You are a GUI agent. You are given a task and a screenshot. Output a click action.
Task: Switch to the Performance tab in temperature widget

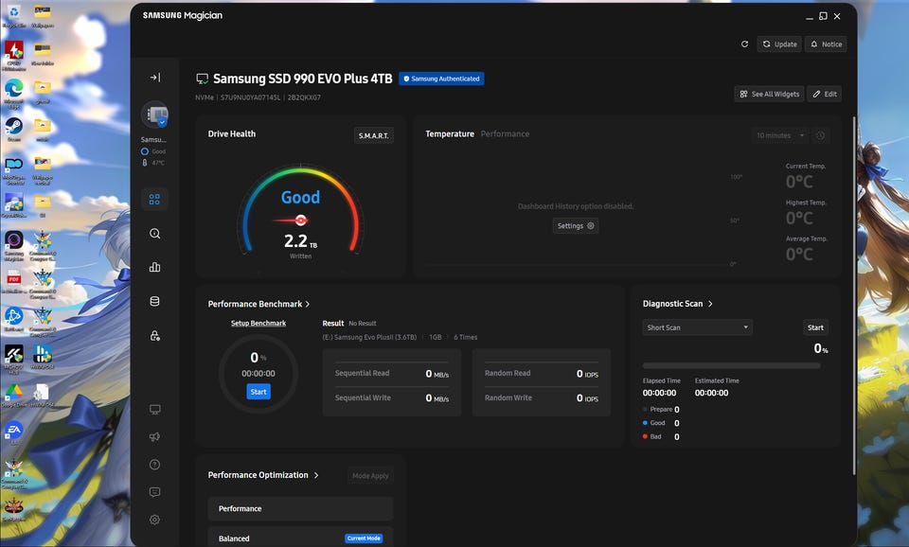(505, 133)
